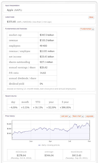Click the Apple (AAPL) input interpretation text
The image size is (99, 163).
15,10
